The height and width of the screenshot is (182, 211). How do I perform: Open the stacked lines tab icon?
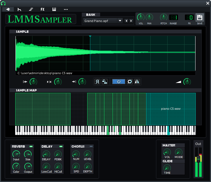pyautogui.click(x=31, y=9)
